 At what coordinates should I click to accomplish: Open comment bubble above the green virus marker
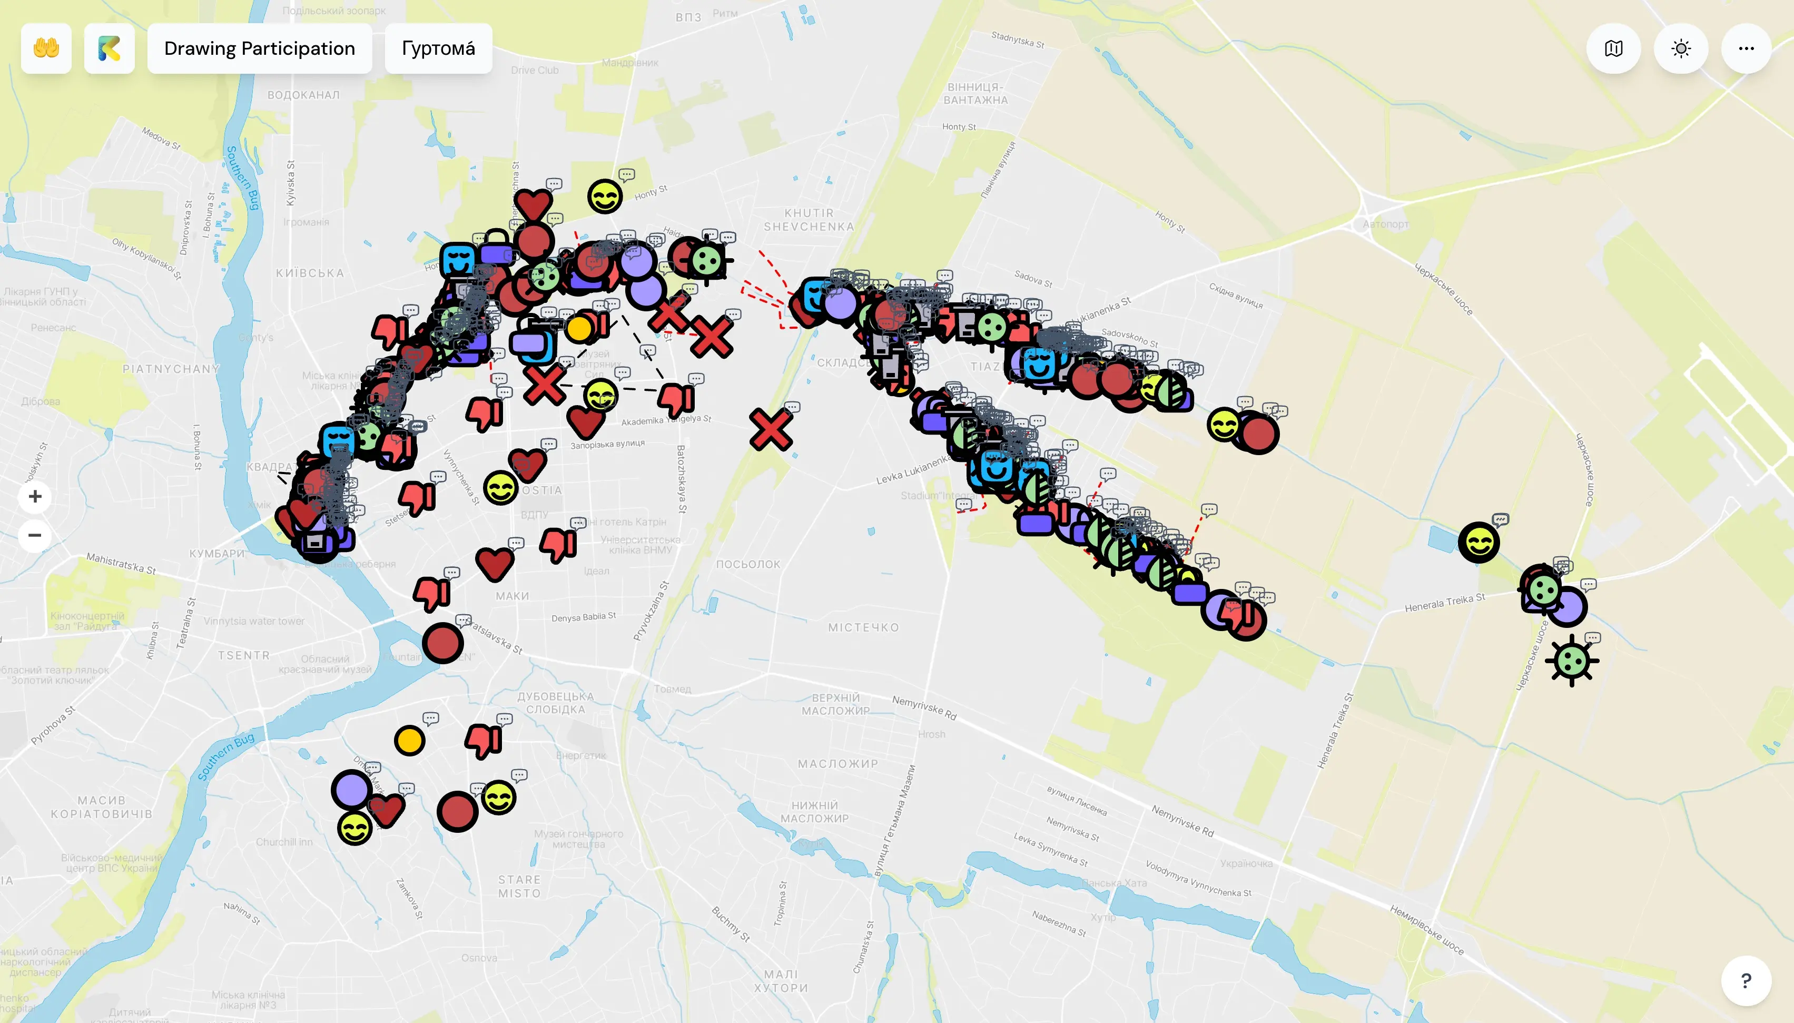[1593, 638]
